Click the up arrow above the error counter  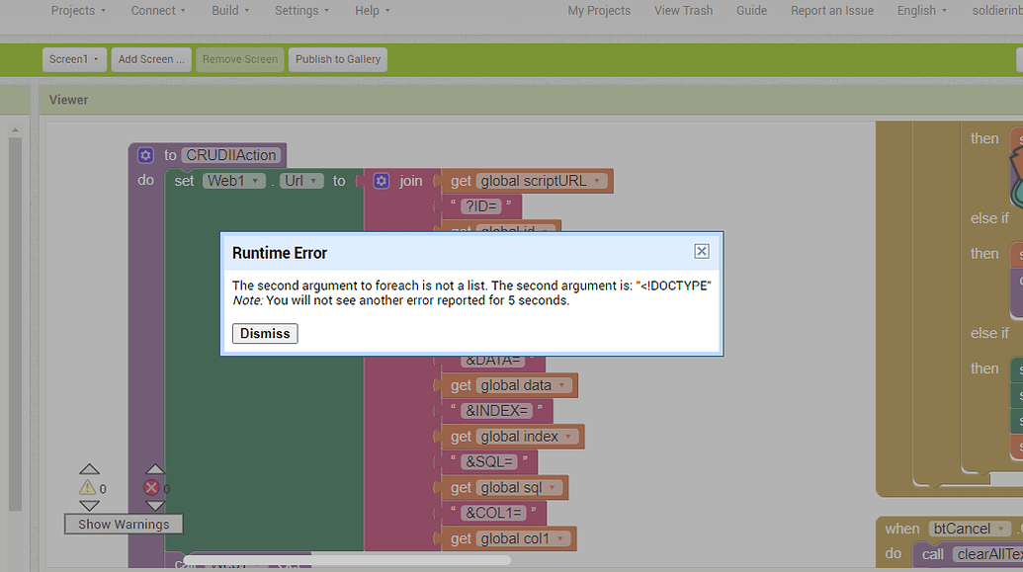155,468
